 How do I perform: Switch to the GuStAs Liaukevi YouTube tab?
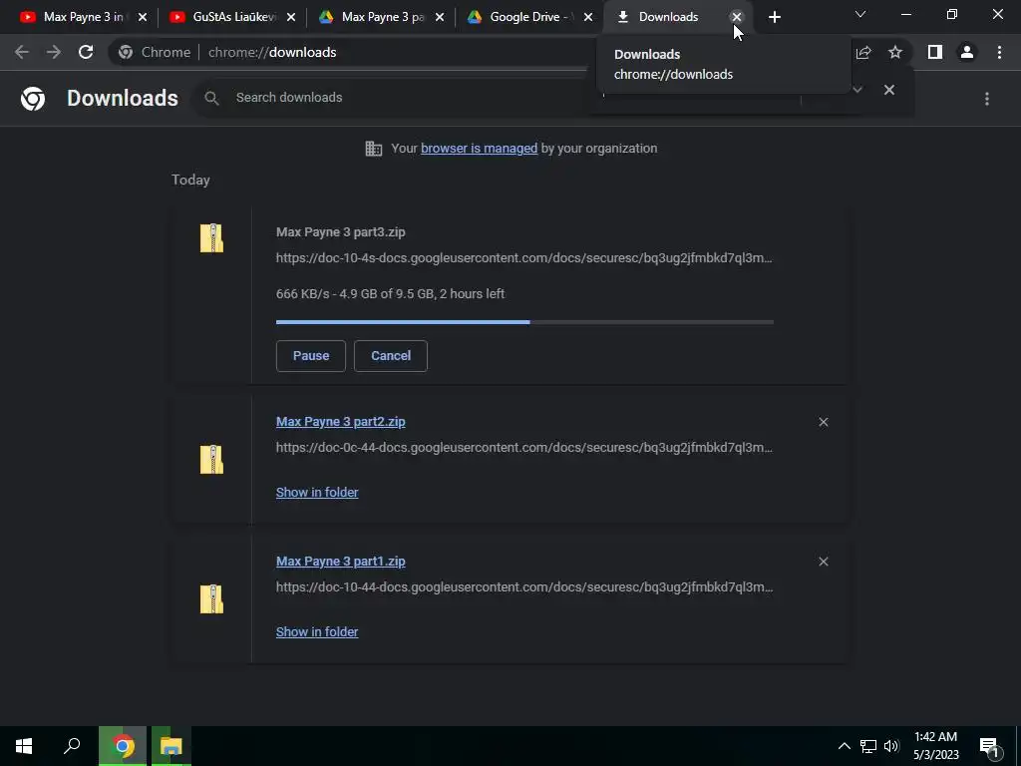[223, 17]
